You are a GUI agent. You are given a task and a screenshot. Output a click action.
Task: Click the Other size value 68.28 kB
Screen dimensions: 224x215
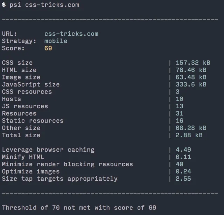point(191,128)
